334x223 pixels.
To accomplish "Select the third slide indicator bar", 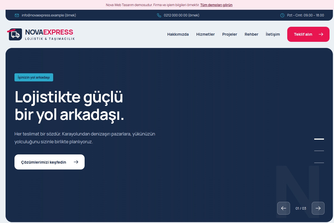I will pos(319,163).
